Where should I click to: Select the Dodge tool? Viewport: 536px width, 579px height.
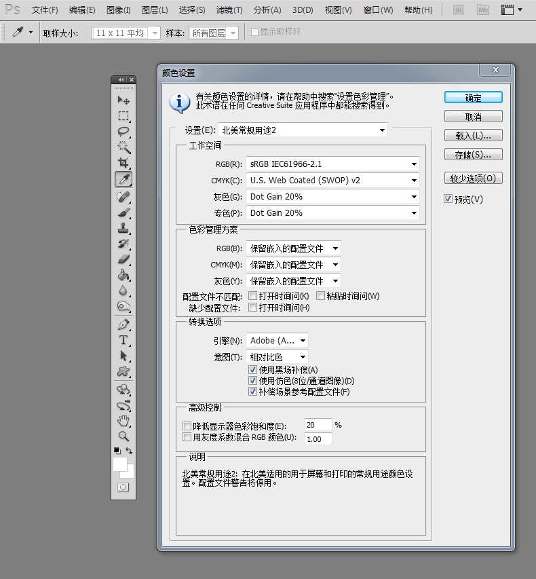123,306
